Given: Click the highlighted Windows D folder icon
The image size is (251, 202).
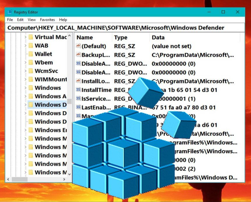Looking at the screenshot, I should click(31, 105).
